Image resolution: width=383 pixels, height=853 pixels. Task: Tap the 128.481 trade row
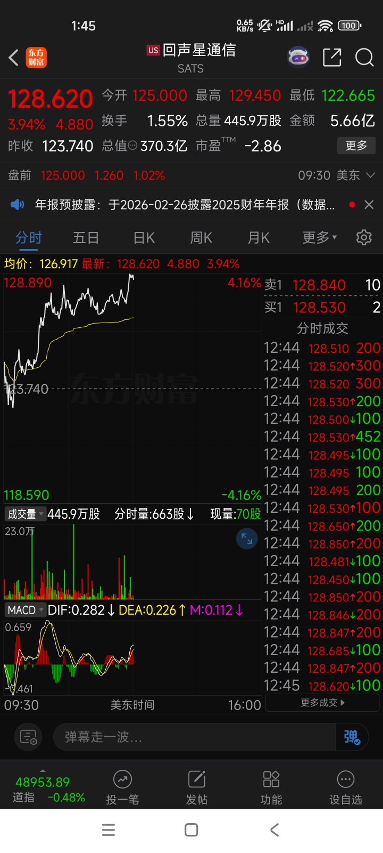322,561
